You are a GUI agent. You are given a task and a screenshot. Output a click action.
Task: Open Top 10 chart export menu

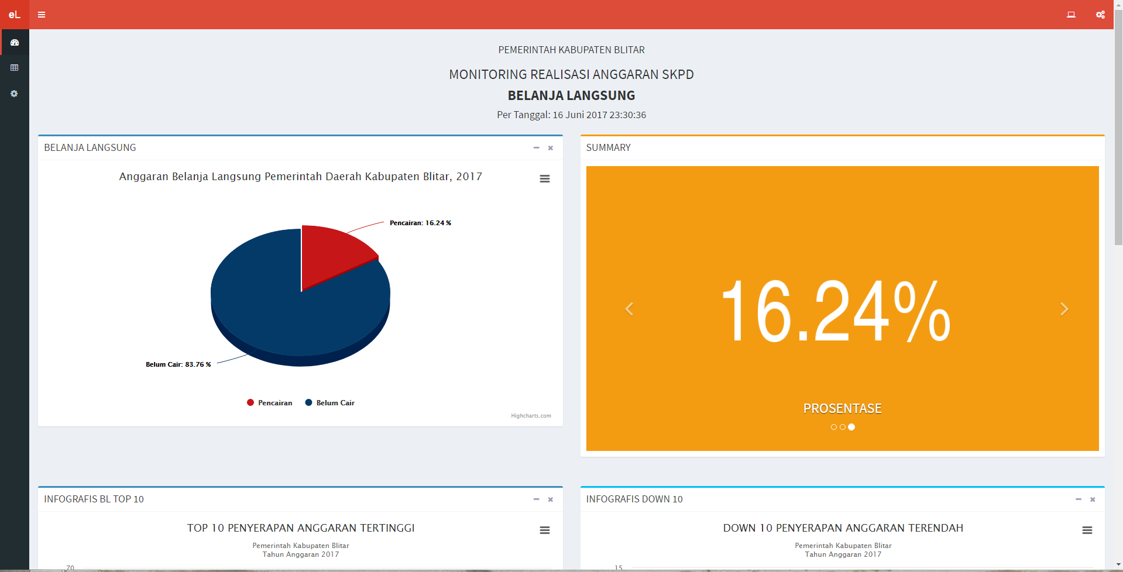[x=544, y=530]
